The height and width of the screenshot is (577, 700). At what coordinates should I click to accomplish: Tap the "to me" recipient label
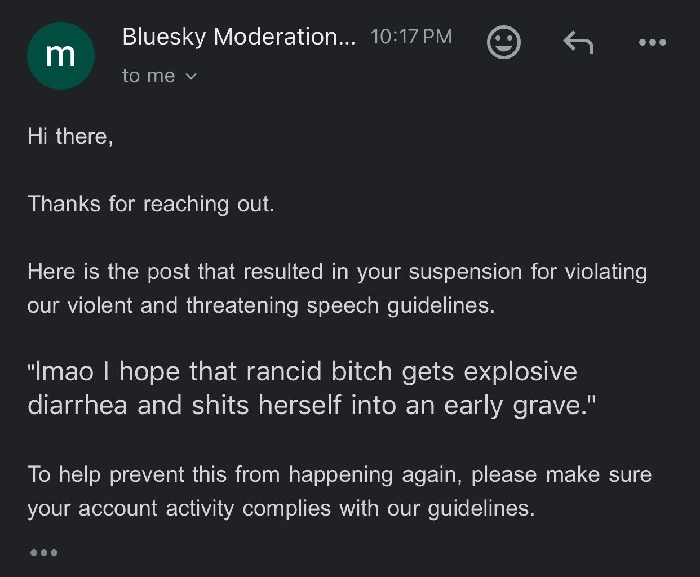149,76
